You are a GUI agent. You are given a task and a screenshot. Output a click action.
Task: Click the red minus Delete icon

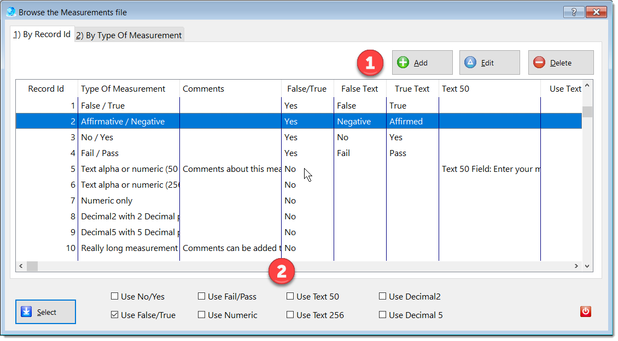(x=539, y=63)
